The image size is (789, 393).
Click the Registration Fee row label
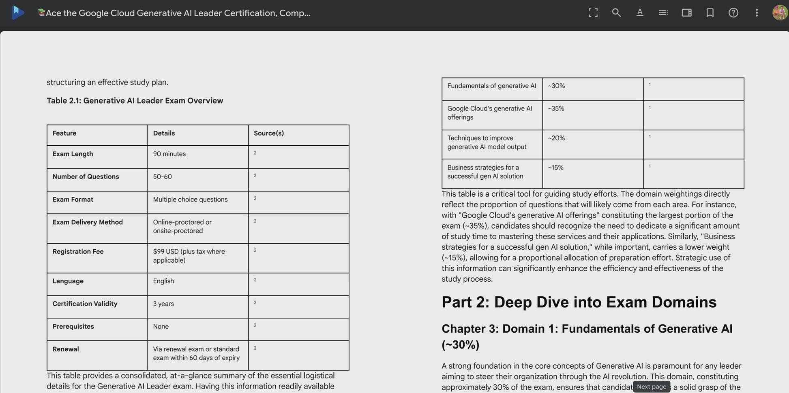coord(78,251)
